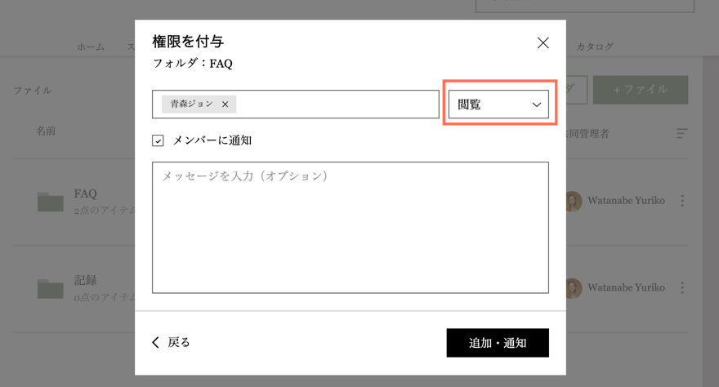Open the カタログ tab in background page
Image resolution: width=719 pixels, height=387 pixels.
[x=595, y=47]
